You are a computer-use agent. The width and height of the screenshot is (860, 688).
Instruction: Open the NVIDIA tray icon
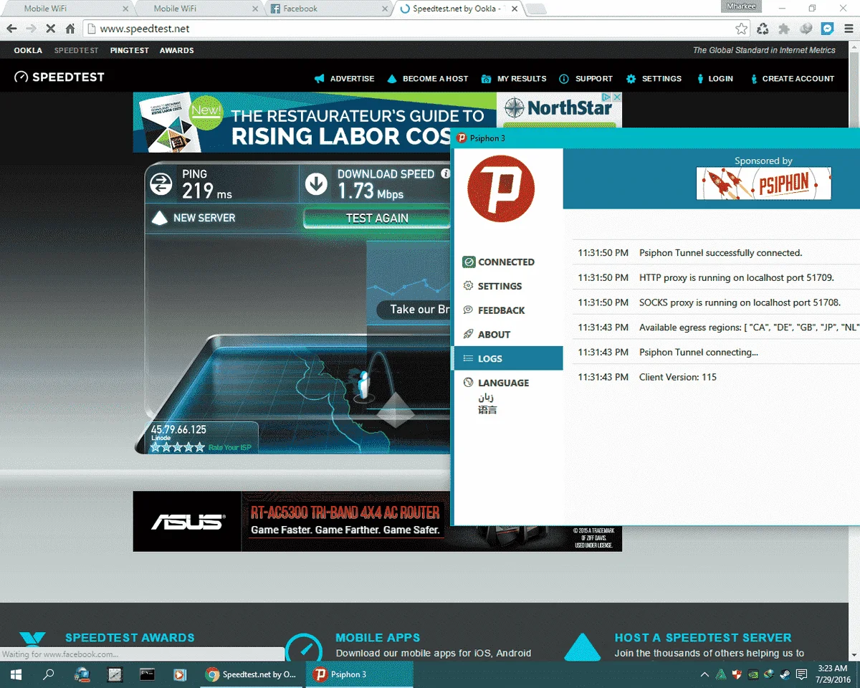(x=752, y=674)
